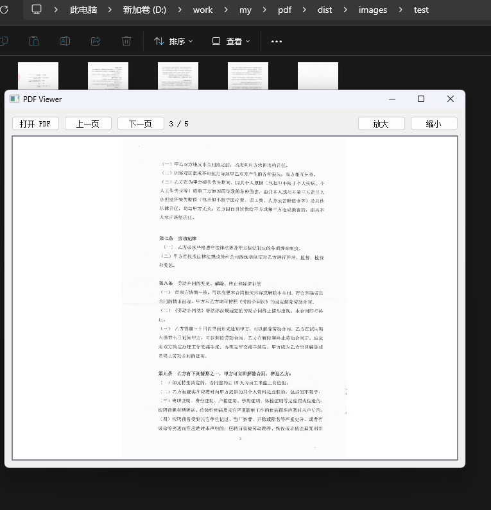Expand chevron after my in breadcrumb
491x510 pixels.
(264, 10)
